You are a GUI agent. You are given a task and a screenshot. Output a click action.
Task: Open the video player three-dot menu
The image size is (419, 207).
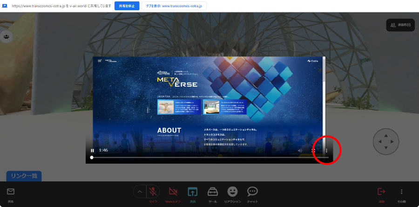(326, 151)
